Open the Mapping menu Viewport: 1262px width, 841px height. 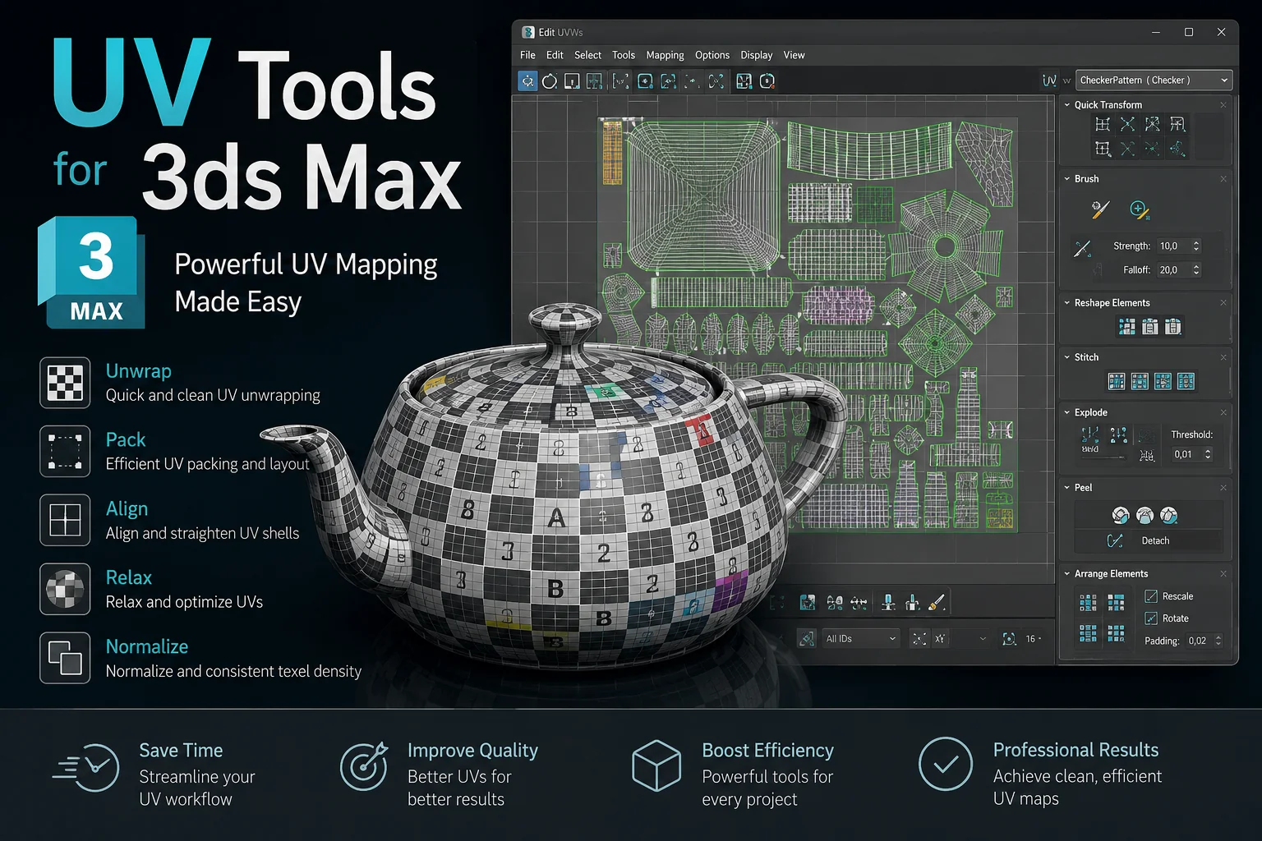(x=665, y=55)
